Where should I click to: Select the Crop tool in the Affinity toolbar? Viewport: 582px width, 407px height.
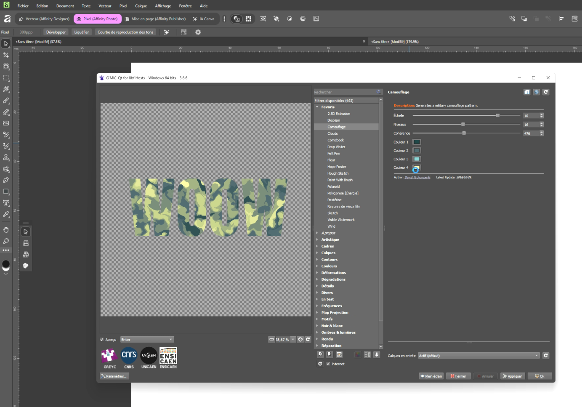point(6,55)
